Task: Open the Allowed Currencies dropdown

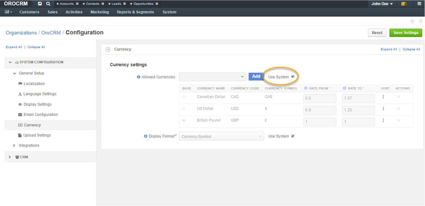Action: [213, 77]
